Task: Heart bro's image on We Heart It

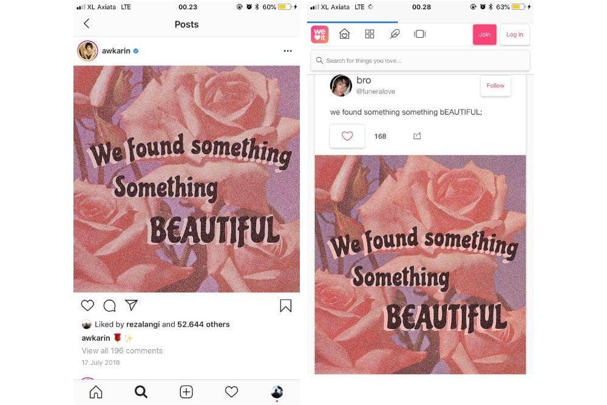Action: pyautogui.click(x=347, y=135)
